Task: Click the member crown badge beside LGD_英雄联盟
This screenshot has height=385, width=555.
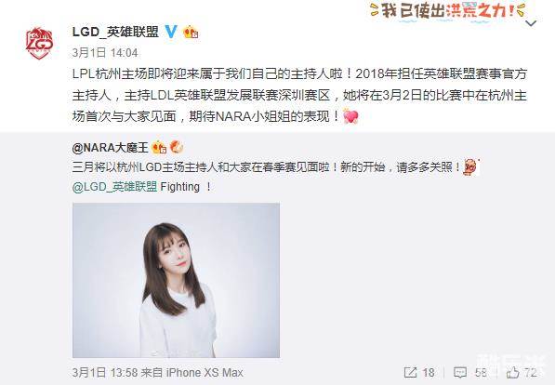Action: (x=191, y=33)
